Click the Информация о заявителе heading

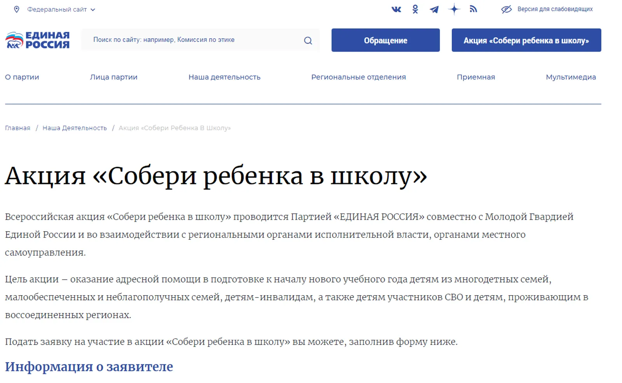tap(89, 367)
